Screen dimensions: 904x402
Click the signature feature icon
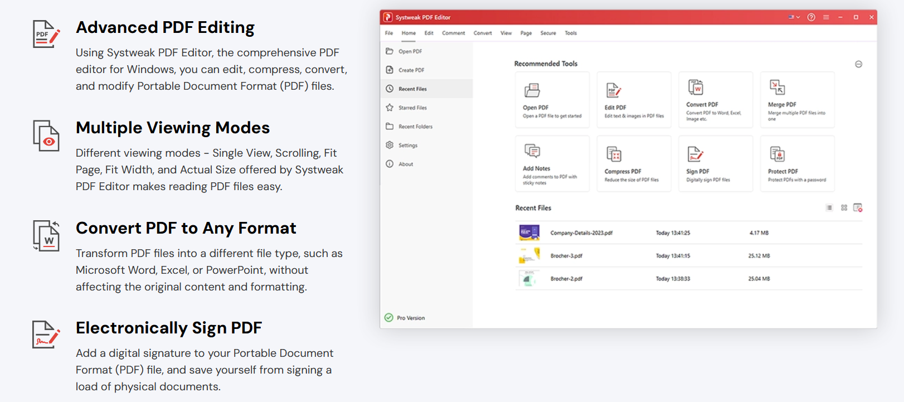tap(46, 335)
